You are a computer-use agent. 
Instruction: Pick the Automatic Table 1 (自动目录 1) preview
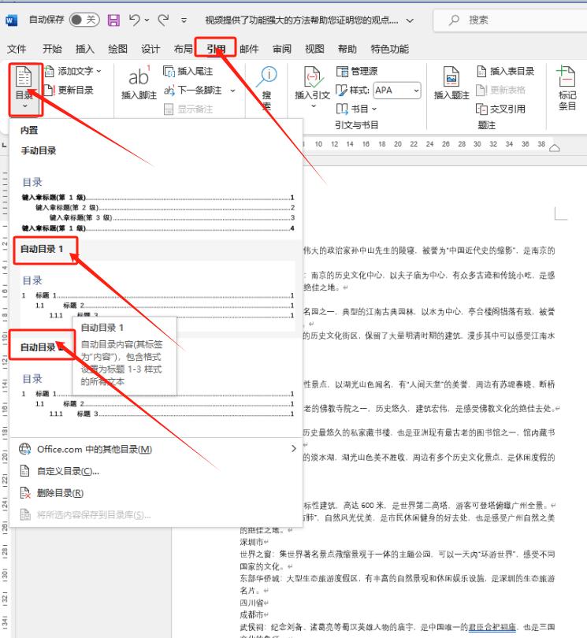click(x=158, y=294)
